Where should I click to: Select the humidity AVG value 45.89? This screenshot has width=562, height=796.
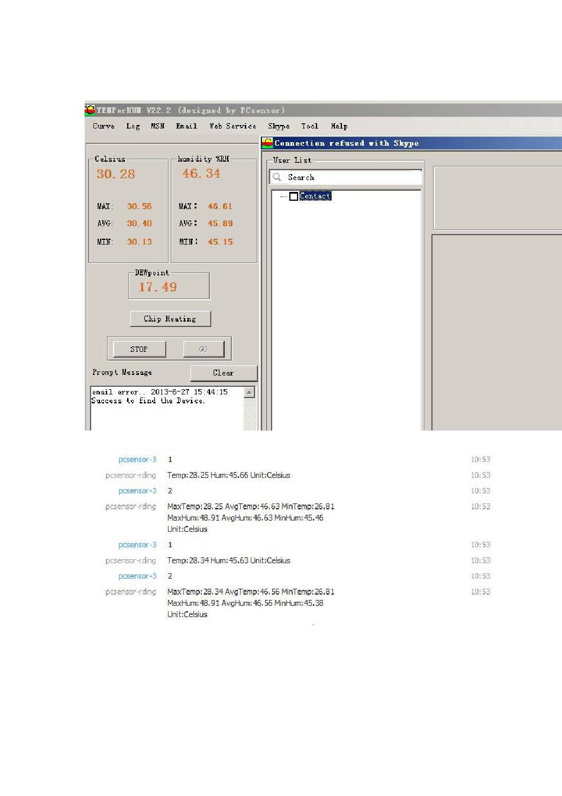(220, 223)
